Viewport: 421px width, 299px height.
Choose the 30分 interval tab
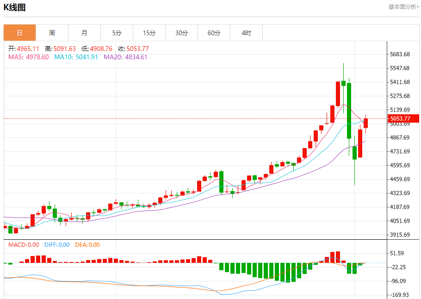(181, 33)
